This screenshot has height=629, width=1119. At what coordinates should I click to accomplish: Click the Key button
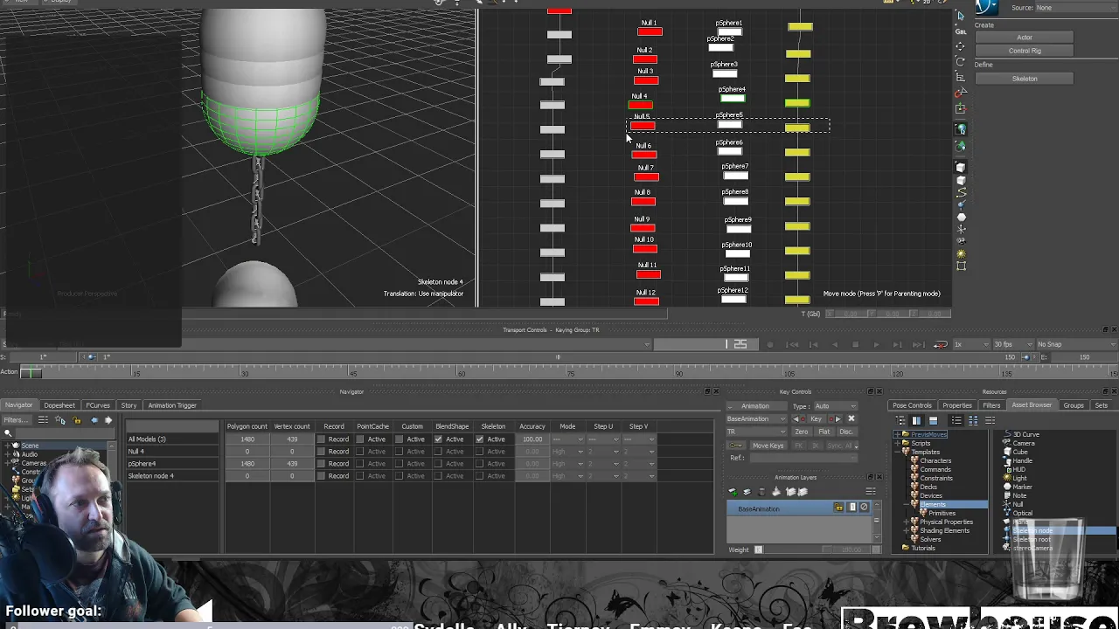pyautogui.click(x=817, y=418)
